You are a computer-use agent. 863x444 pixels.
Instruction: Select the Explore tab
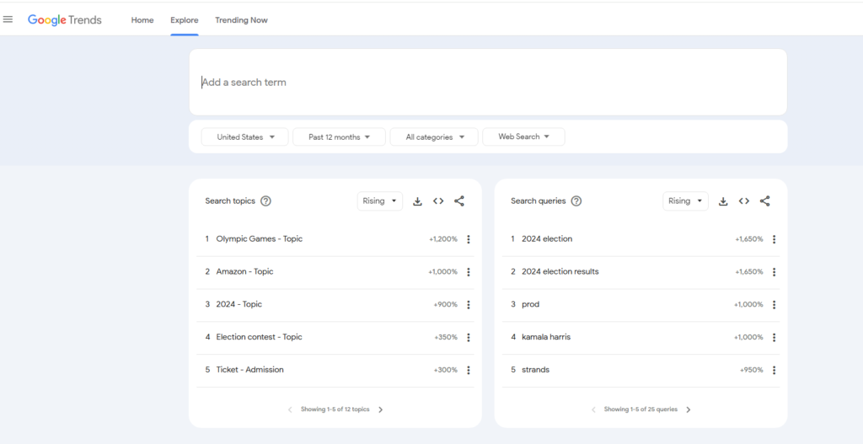pyautogui.click(x=185, y=20)
